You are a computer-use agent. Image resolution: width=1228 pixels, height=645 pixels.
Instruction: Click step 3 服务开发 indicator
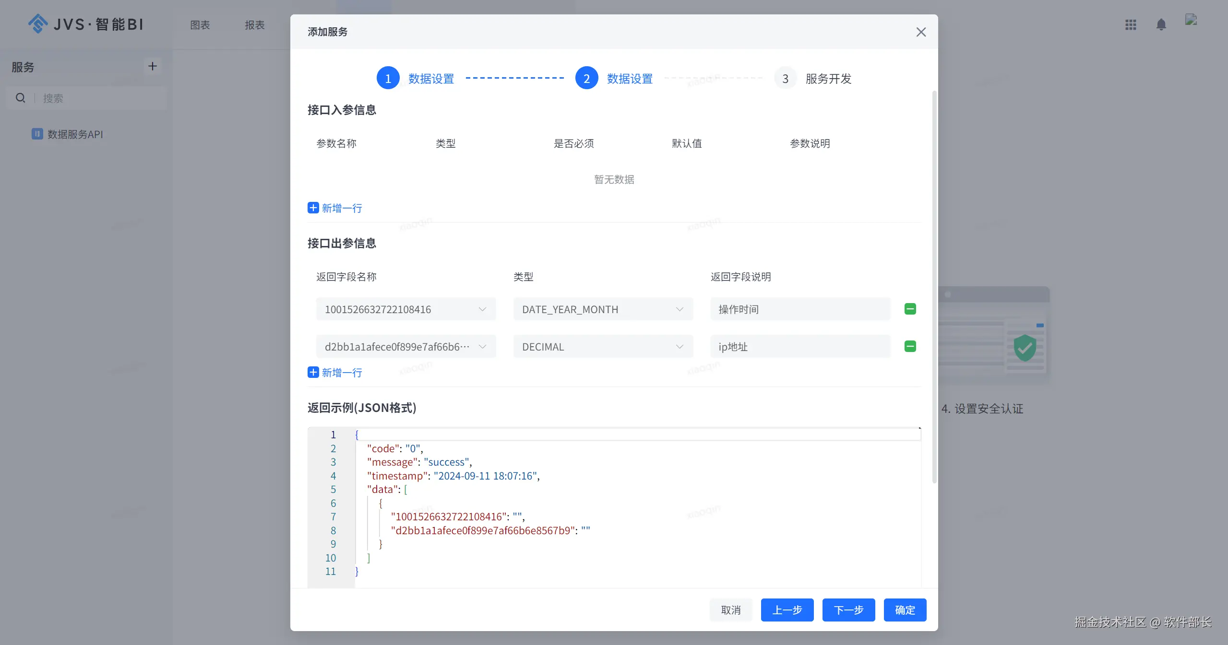click(785, 78)
